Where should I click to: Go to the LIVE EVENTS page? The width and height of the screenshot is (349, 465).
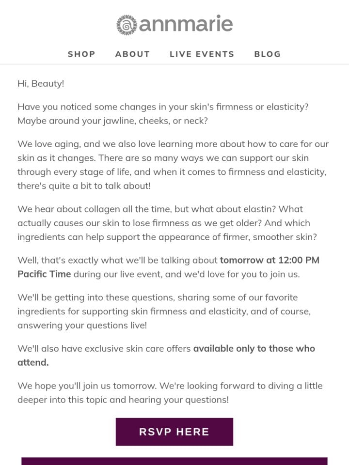[202, 54]
